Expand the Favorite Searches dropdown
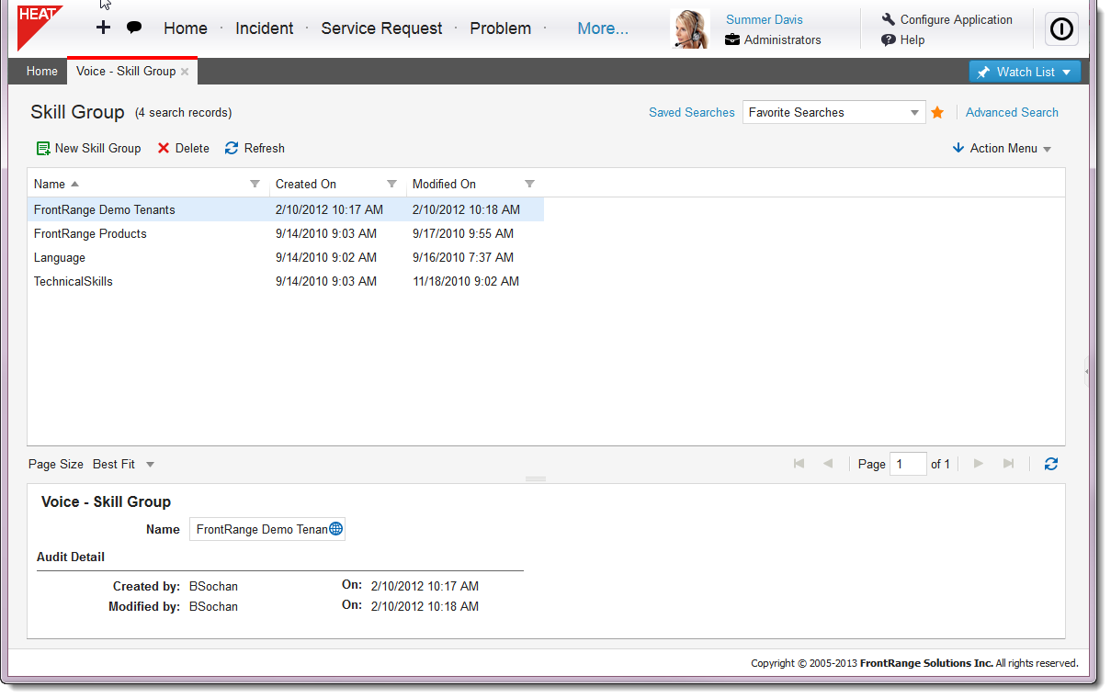This screenshot has height=698, width=1111. tap(914, 113)
